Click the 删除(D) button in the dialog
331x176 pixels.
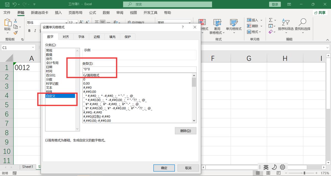click(186, 130)
